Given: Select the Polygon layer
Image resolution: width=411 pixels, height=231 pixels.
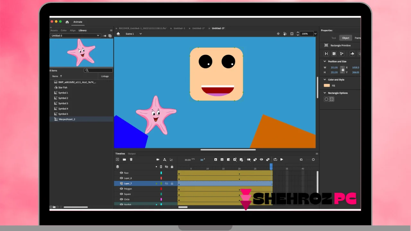Looking at the screenshot, I should (128, 189).
